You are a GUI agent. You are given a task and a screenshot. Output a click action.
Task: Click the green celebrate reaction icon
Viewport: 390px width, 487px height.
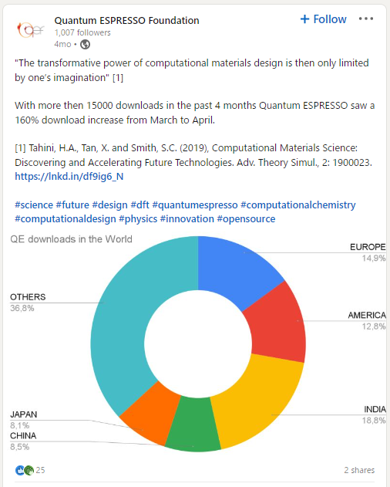point(29,471)
